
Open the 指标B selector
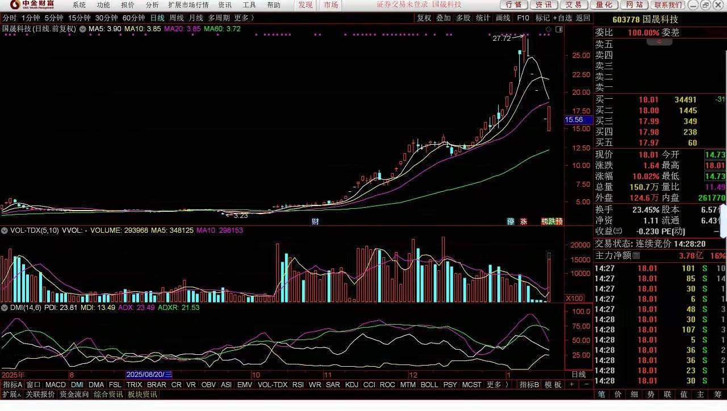point(529,384)
